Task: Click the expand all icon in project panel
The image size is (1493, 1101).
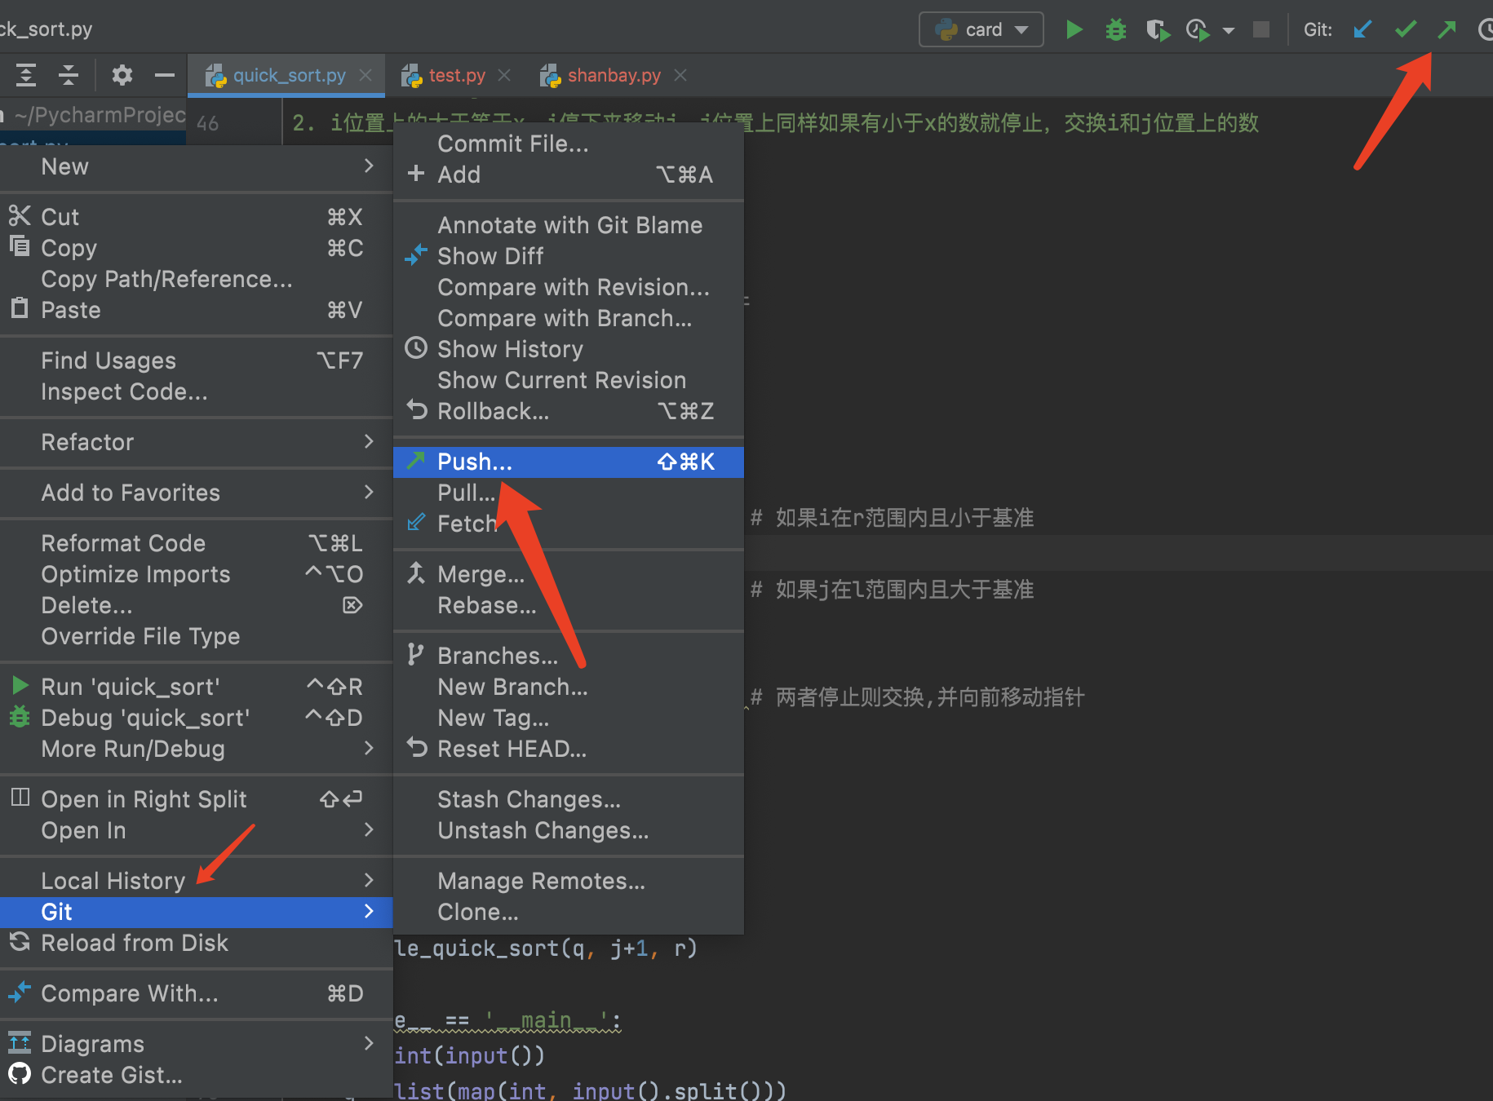Action: pyautogui.click(x=26, y=76)
